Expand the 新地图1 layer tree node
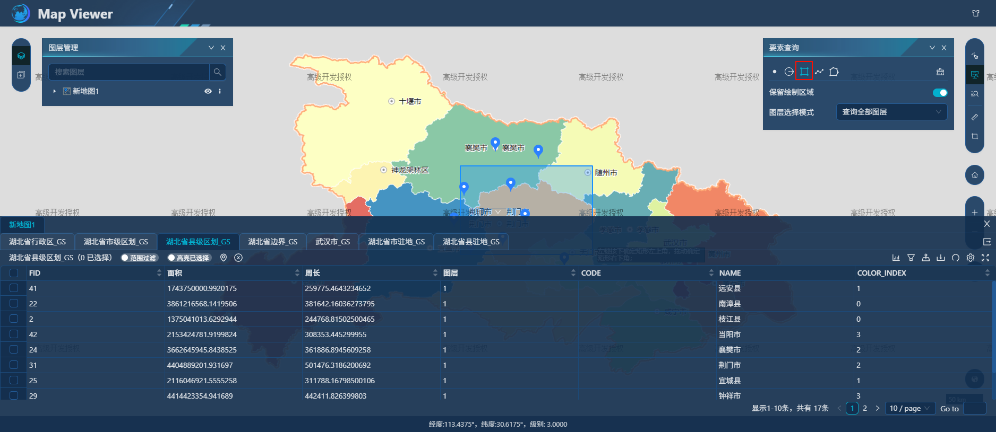 [x=54, y=91]
